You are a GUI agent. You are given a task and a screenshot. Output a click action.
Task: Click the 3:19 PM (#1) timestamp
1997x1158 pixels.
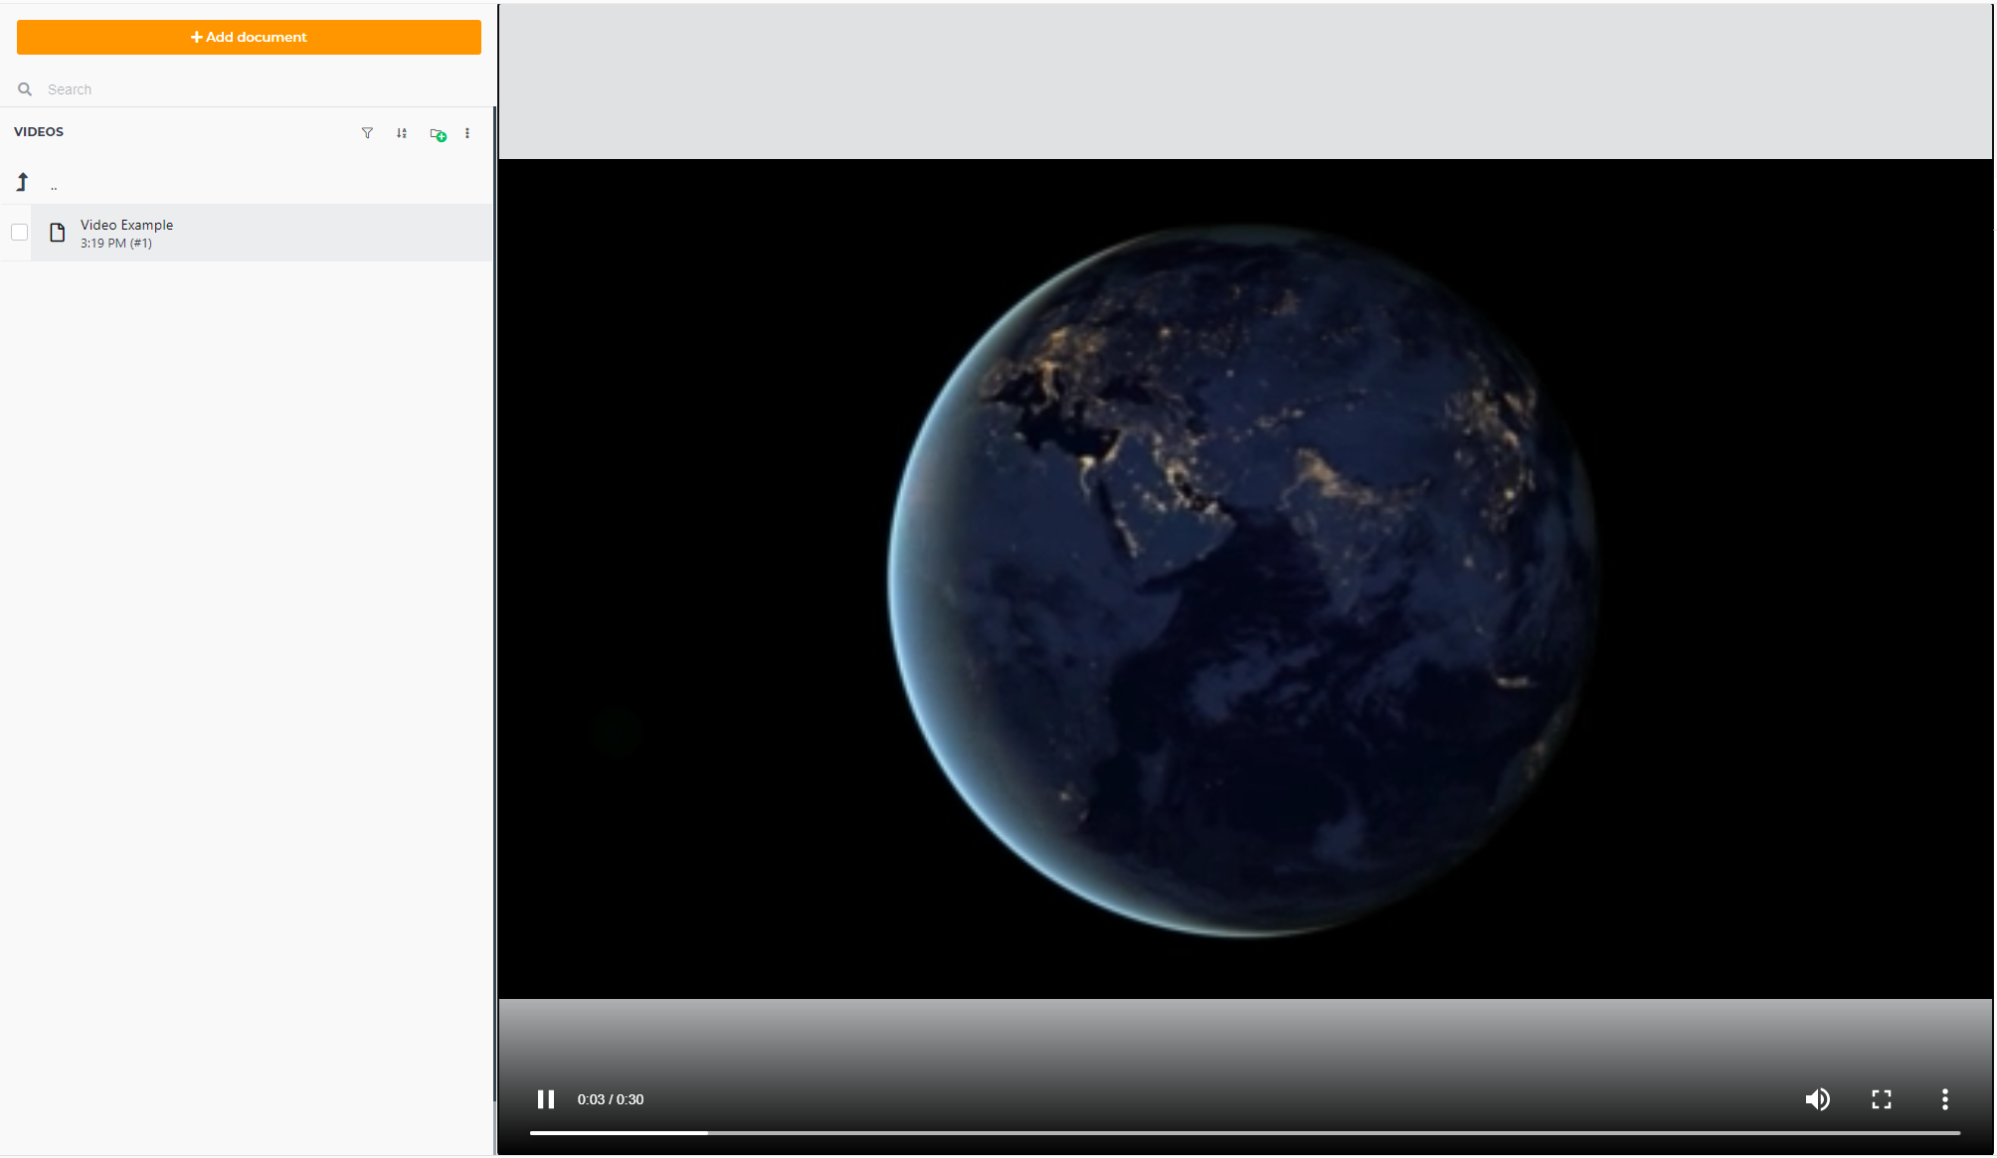point(116,244)
